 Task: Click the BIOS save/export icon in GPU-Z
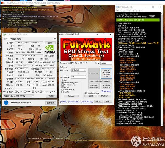[45, 56]
